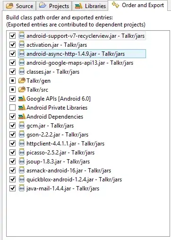
Task: Click jar icon beside gson-2.2.2.jar
Action: tap(22, 134)
